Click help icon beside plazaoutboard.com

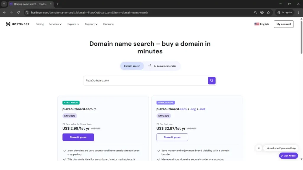[95, 109]
